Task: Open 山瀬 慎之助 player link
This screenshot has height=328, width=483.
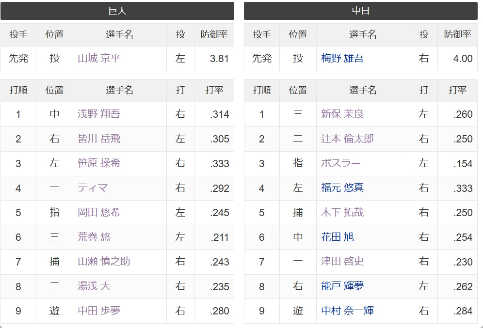Action: pos(104,262)
